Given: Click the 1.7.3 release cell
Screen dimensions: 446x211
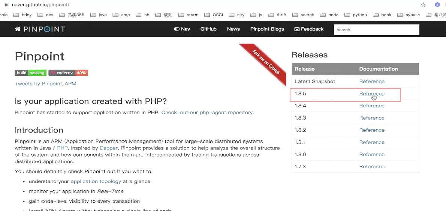Looking at the screenshot, I should (300, 167).
